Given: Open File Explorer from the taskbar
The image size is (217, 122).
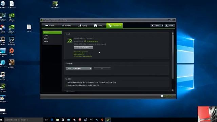Looking at the screenshot, I should [57, 120].
